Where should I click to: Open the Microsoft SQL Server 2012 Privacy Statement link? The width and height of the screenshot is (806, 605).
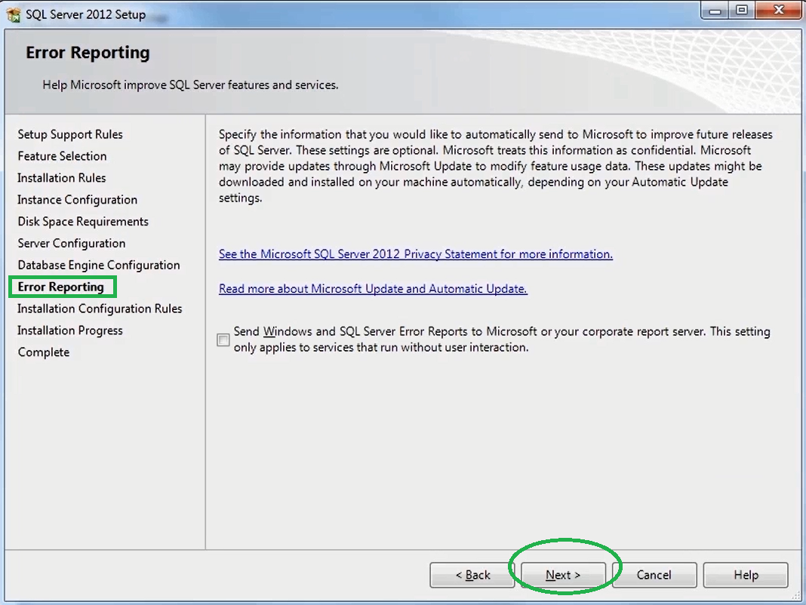coord(415,253)
